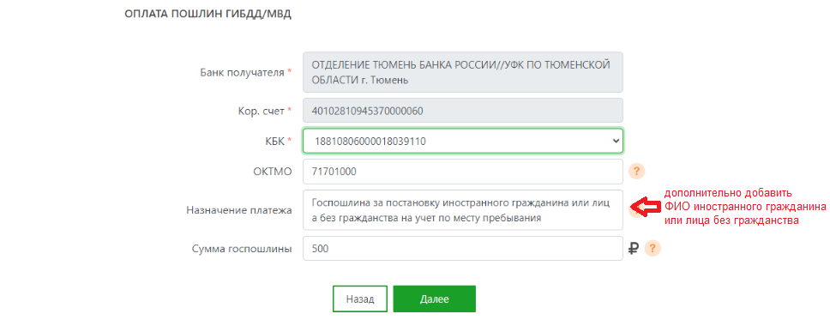Click the help icon next to ruble sign

coord(653,248)
